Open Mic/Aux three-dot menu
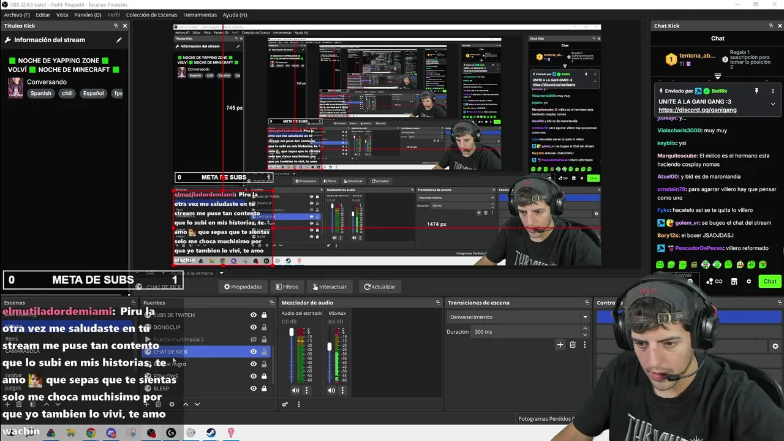Screen dimensions: 784x441 coord(342,390)
